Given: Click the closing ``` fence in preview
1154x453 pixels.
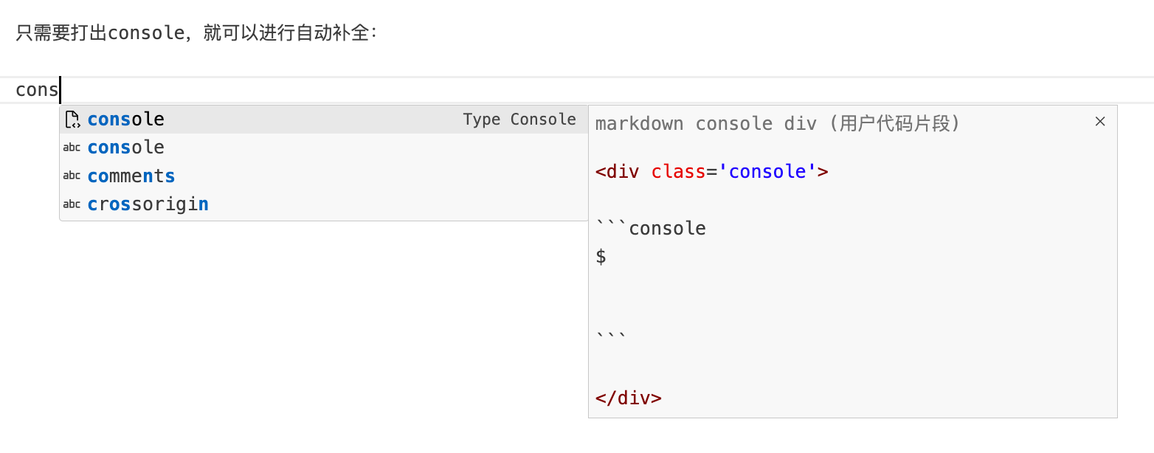Looking at the screenshot, I should point(611,336).
